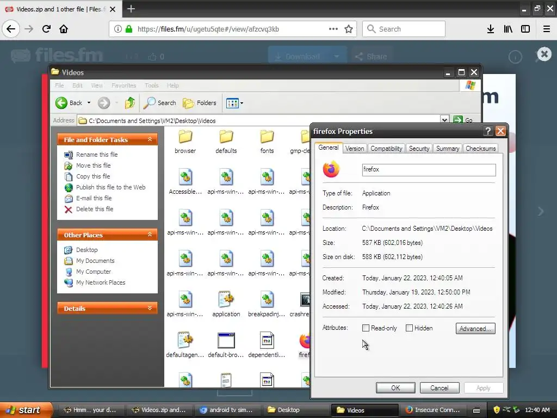Open the Back button history dropdown arrow
Image resolution: width=557 pixels, height=418 pixels.
pos(89,103)
